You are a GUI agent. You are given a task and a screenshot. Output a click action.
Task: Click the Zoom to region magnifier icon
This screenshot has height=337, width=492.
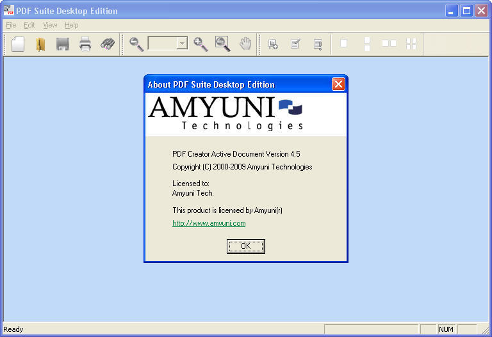click(223, 44)
